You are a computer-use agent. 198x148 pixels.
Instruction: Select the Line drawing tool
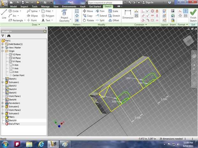pyautogui.click(x=4, y=14)
